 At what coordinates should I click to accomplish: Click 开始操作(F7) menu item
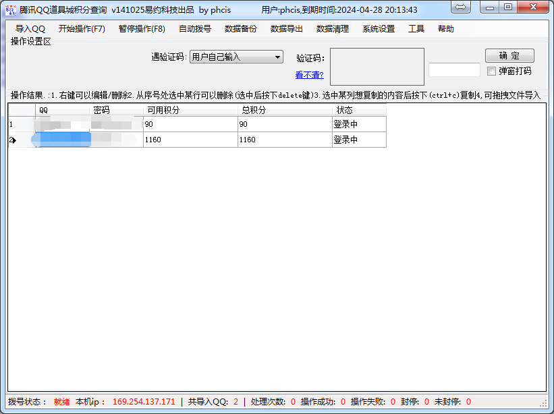click(82, 29)
